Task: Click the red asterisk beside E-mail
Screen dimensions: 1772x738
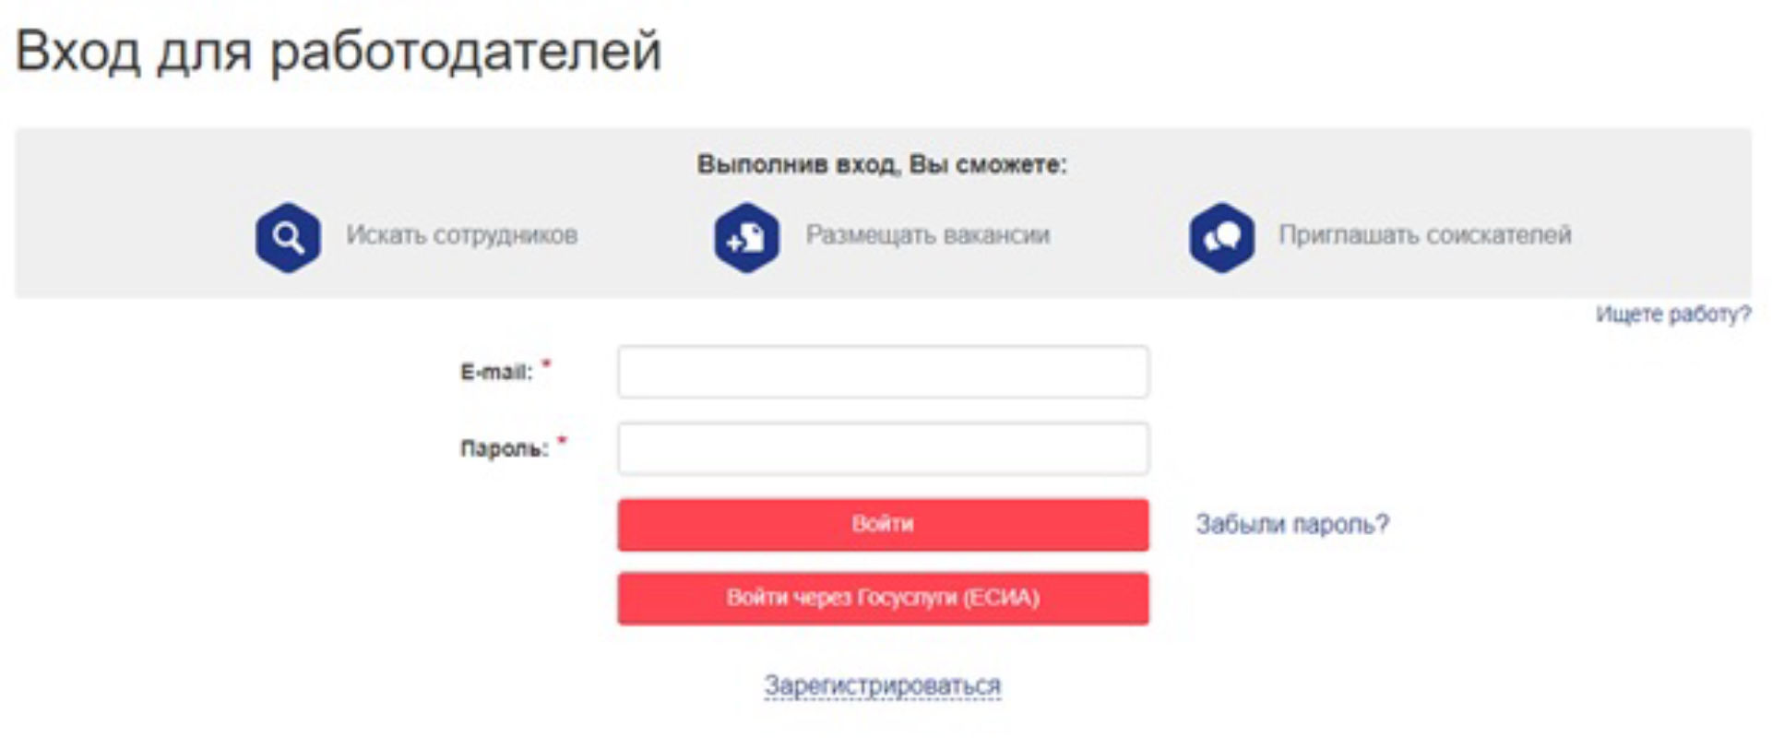Action: [546, 364]
